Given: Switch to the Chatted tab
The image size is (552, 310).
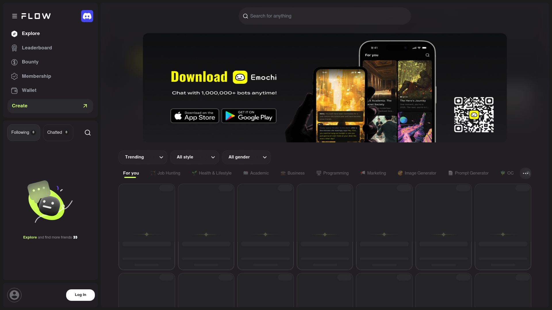Looking at the screenshot, I should [58, 132].
